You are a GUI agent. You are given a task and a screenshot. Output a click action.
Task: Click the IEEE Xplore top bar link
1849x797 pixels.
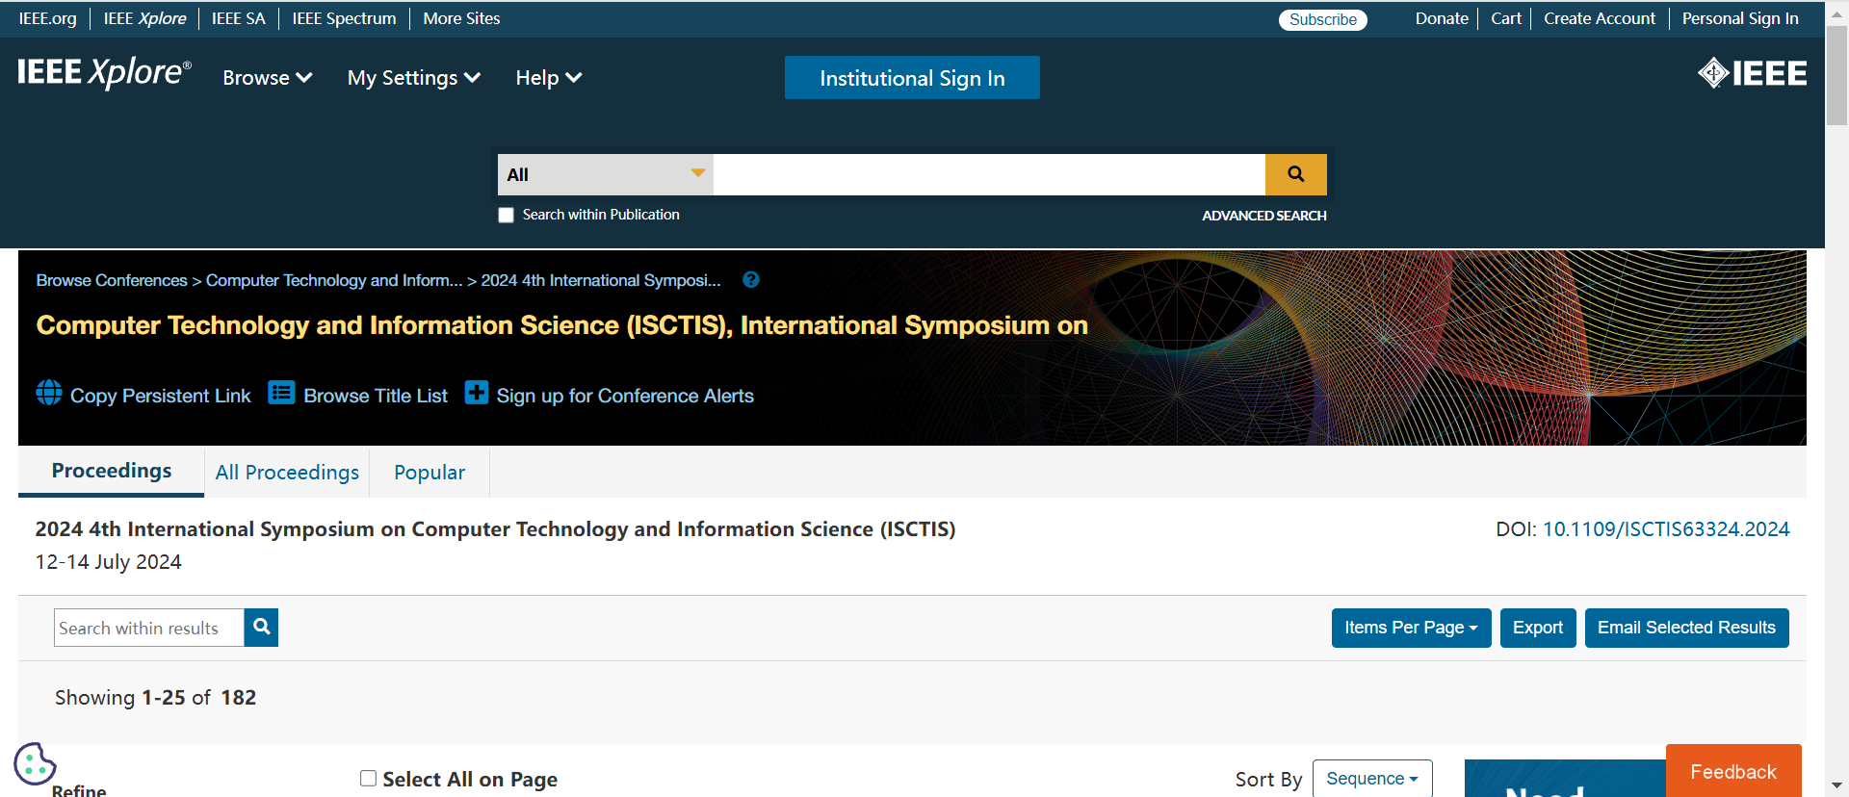(144, 18)
